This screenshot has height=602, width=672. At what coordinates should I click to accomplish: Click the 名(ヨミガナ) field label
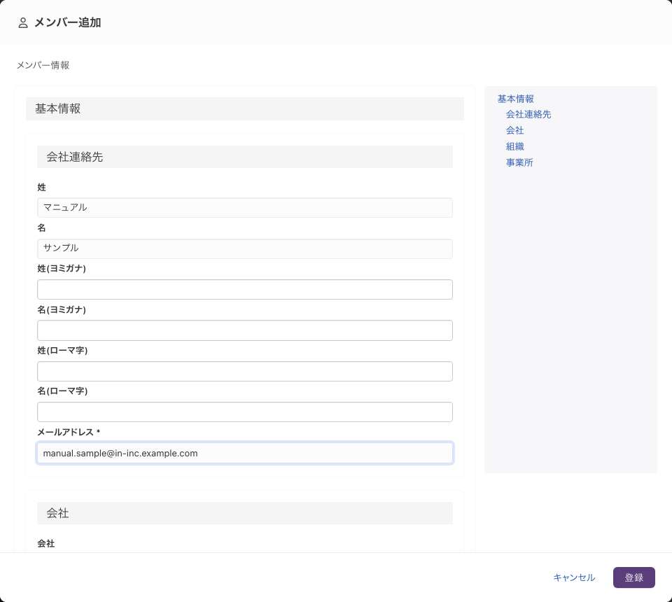click(62, 309)
